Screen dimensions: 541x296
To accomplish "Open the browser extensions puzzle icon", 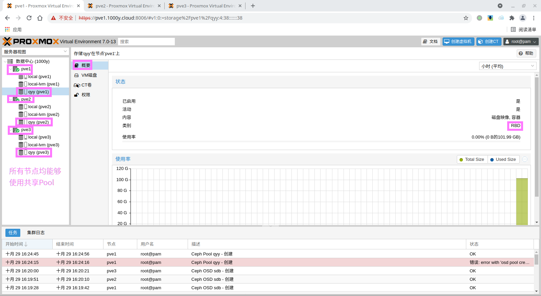I will pyautogui.click(x=512, y=18).
